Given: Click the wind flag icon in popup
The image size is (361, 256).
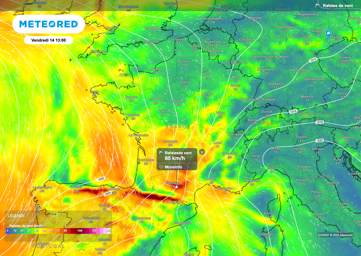Looking at the screenshot, I should (161, 153).
